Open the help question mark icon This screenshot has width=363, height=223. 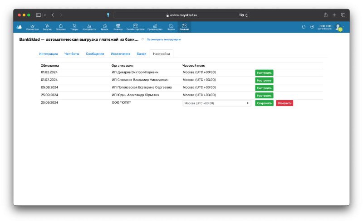tap(312, 27)
